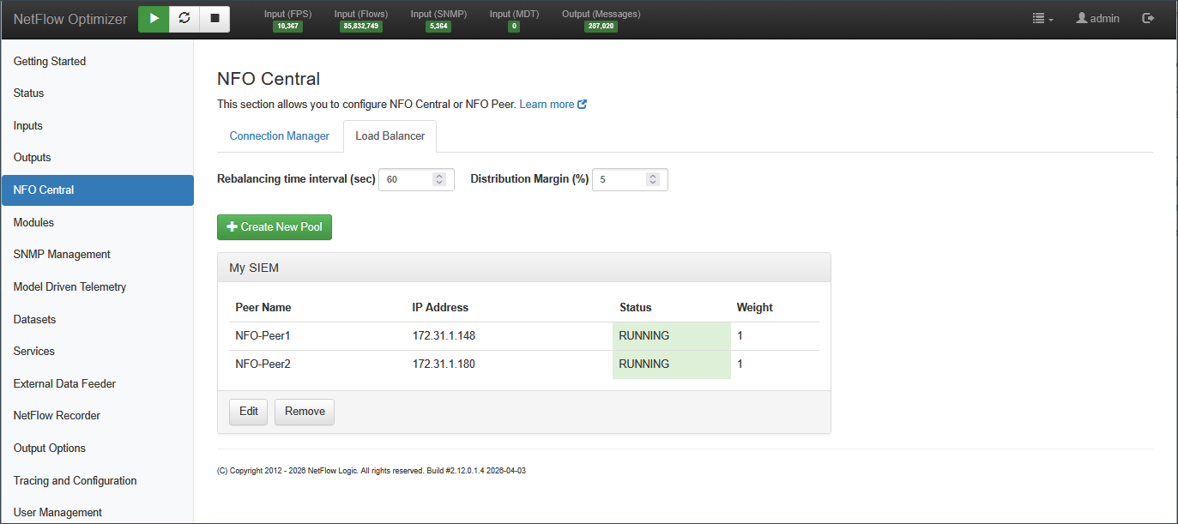Click the Rebalancing time interval input field

click(406, 180)
